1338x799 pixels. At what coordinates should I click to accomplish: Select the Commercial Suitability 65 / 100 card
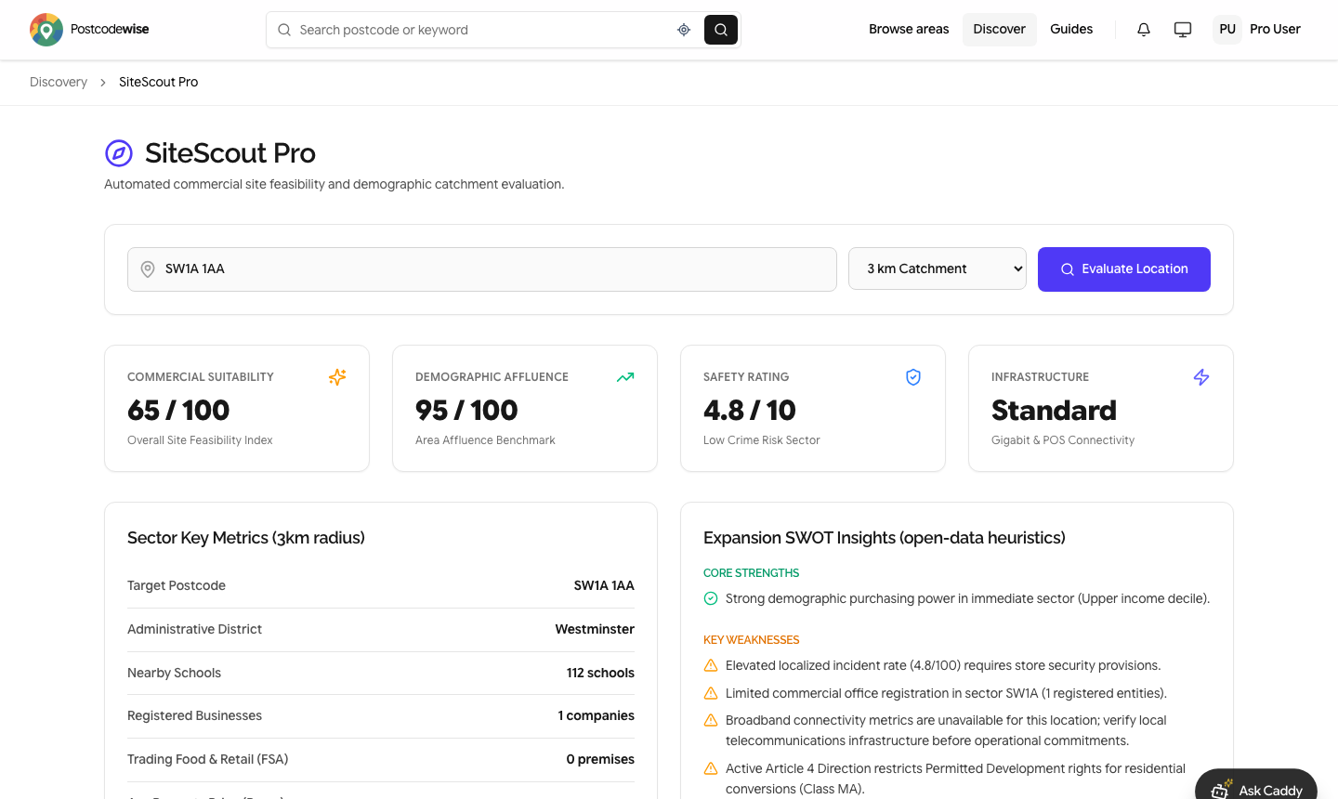[237, 409]
